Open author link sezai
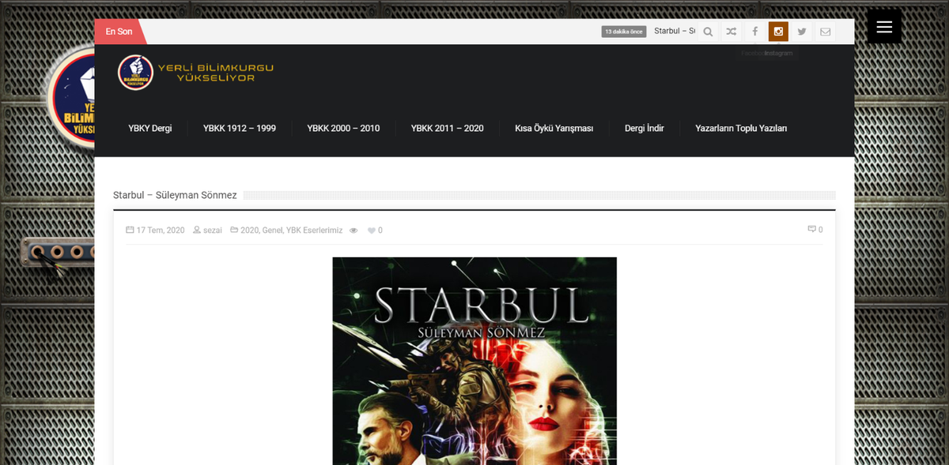 (x=213, y=231)
